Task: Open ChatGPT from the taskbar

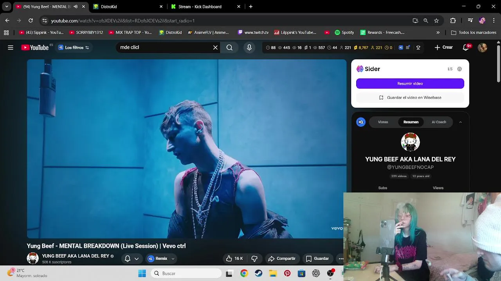Action: [x=316, y=273]
